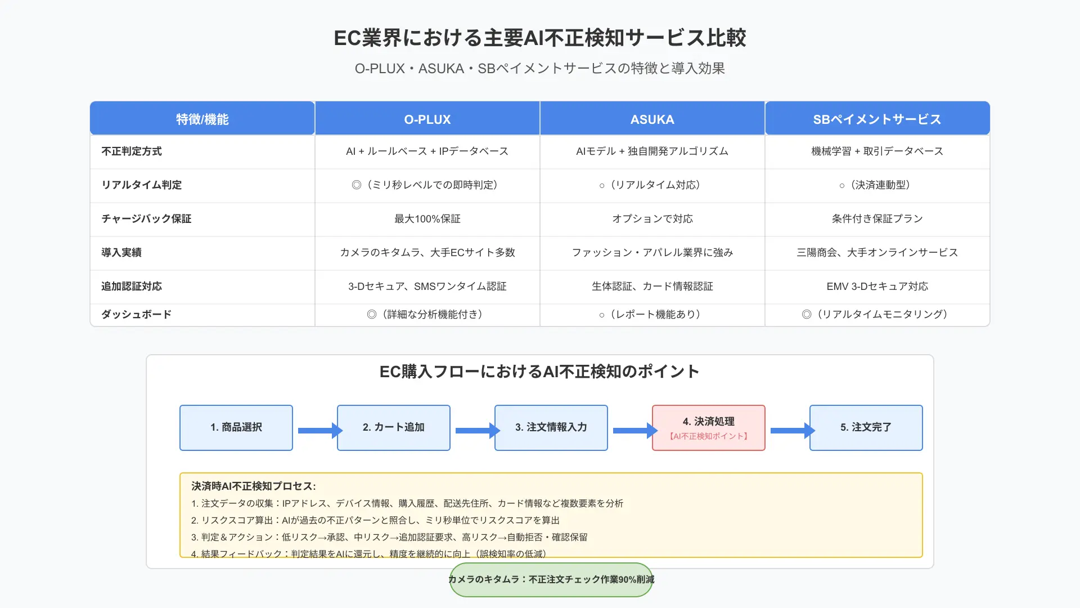Click the カメラのキタムラ 90%削減 green badge
This screenshot has height=608, width=1080.
click(551, 580)
